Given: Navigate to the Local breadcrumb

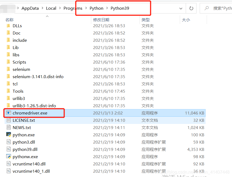Looking at the screenshot, I should (51, 8).
